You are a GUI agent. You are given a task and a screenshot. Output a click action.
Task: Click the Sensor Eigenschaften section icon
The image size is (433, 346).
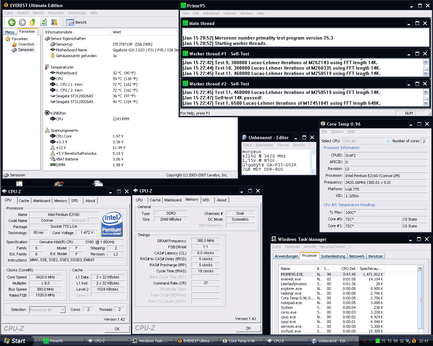(47, 39)
